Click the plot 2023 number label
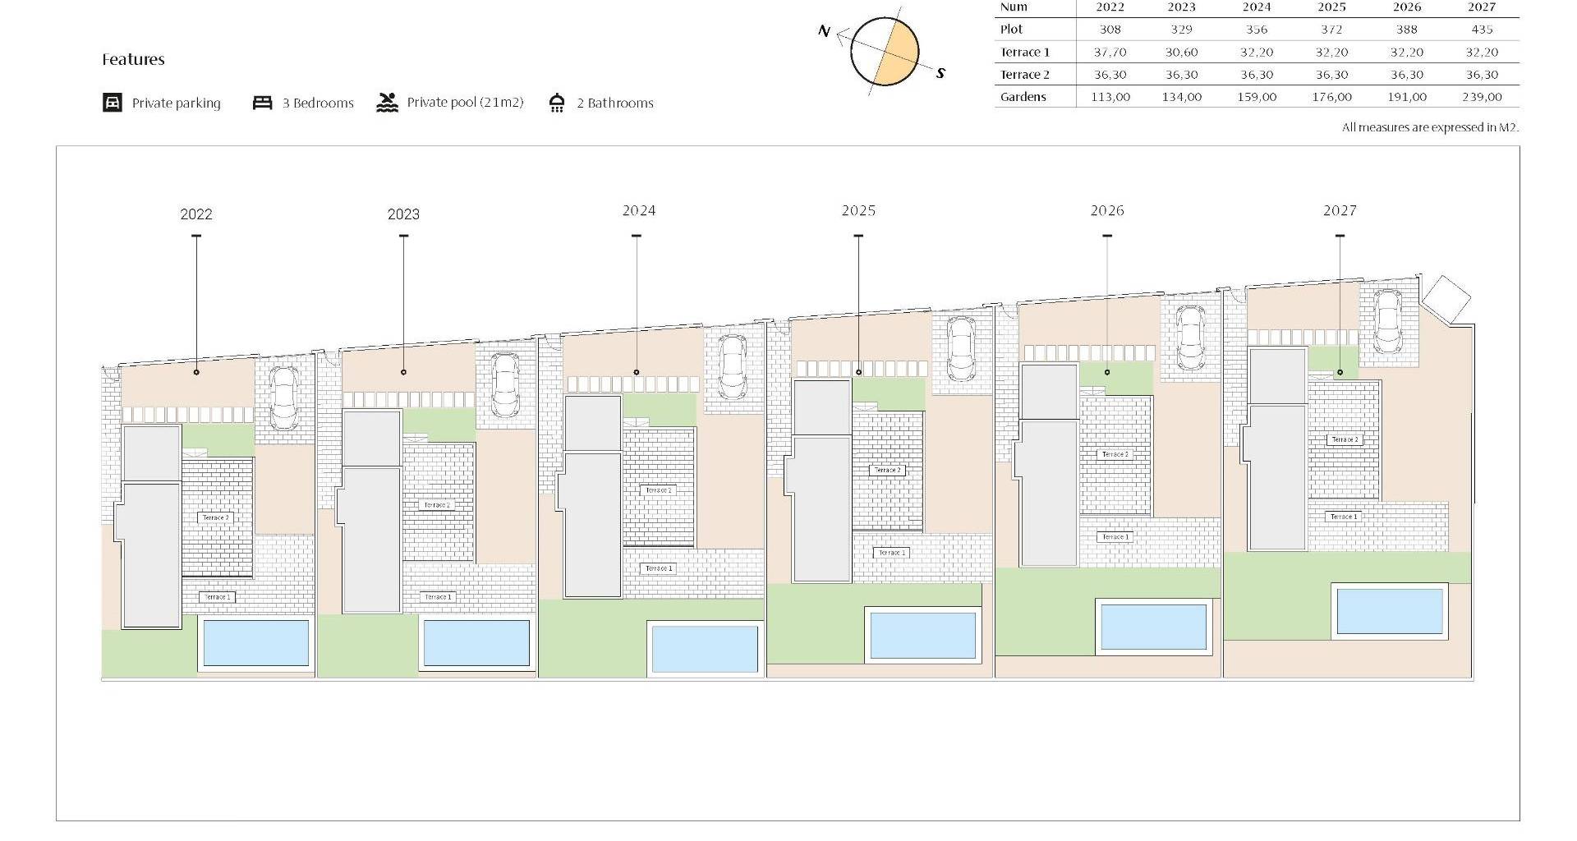1577x841 pixels. tap(403, 214)
